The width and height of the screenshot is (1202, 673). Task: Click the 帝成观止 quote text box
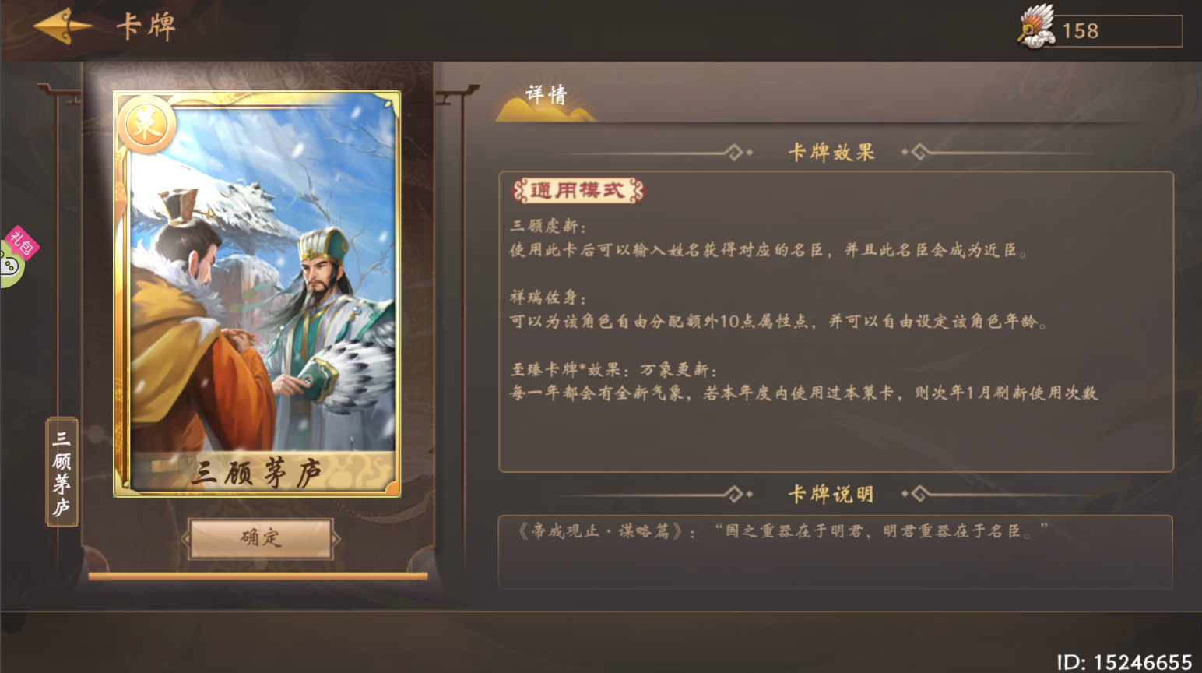[835, 551]
